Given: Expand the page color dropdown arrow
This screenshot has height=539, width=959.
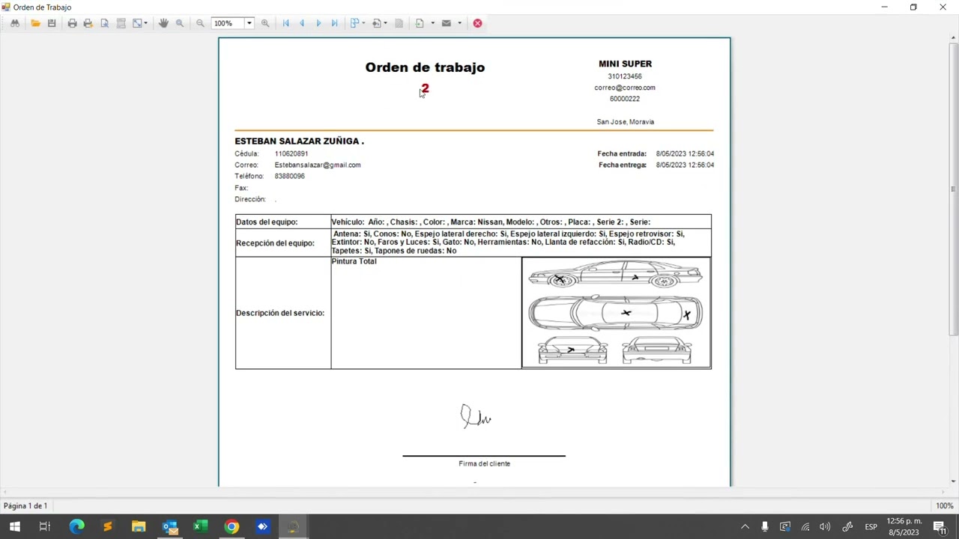Looking at the screenshot, I should pos(385,23).
